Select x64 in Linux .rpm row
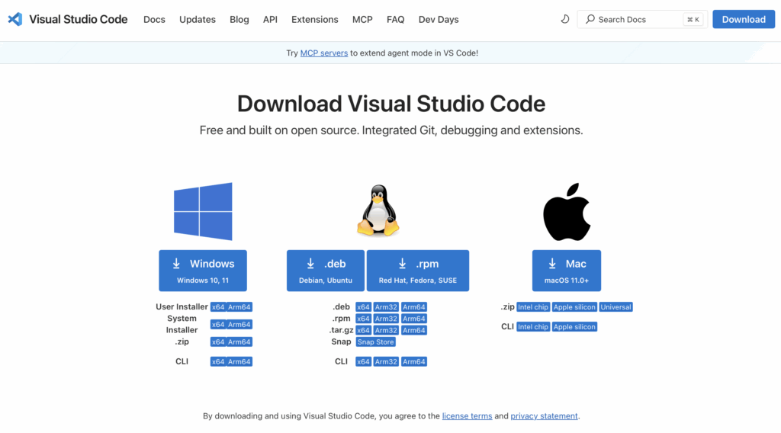 364,319
